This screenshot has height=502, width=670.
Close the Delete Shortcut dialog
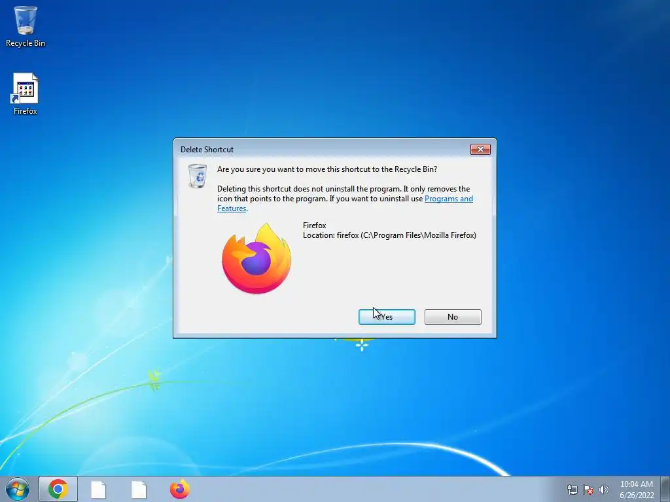[480, 149]
